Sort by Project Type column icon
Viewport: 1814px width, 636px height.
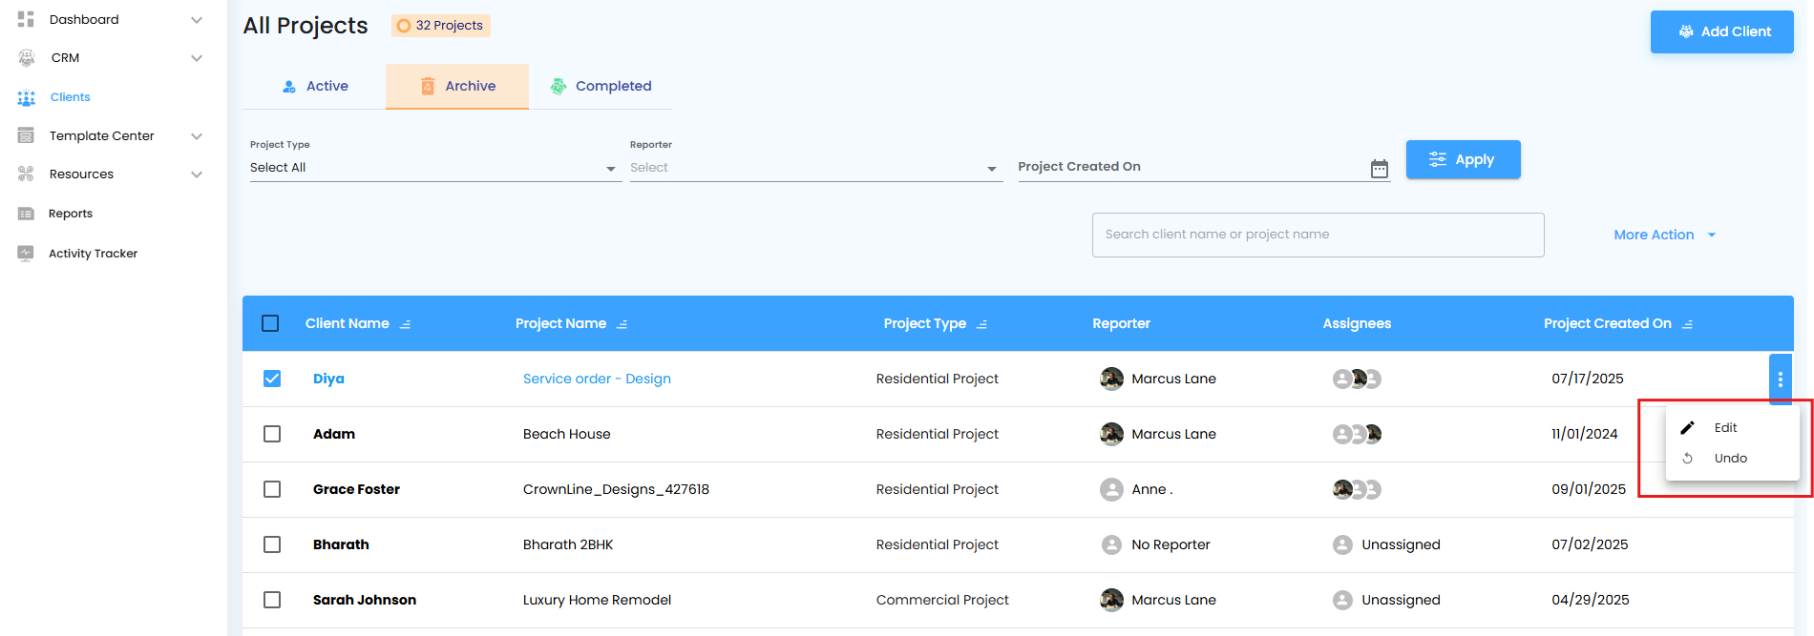pos(981,324)
